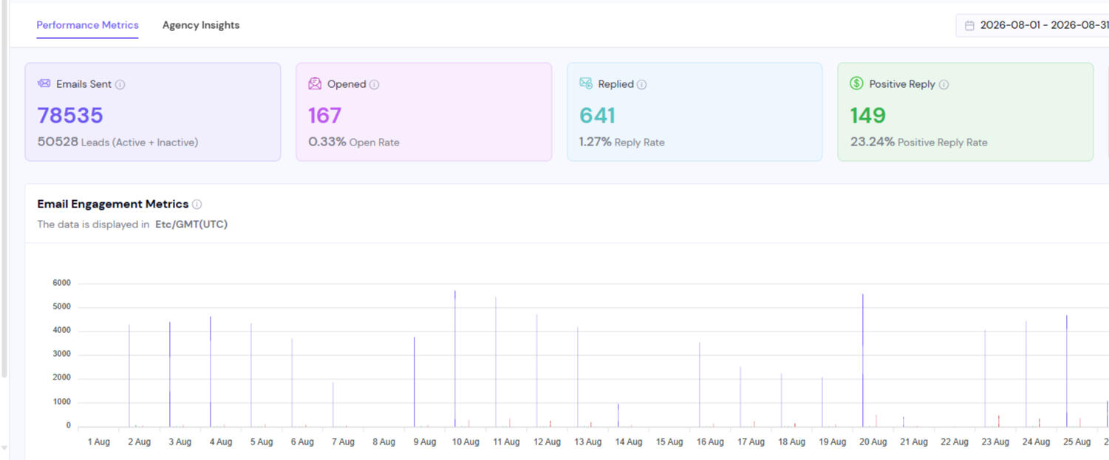This screenshot has height=460, width=1109.
Task: Click the Opened envelope icon
Action: [315, 83]
